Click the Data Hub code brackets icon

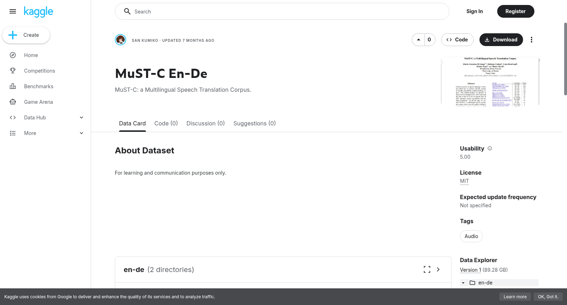pos(13,118)
